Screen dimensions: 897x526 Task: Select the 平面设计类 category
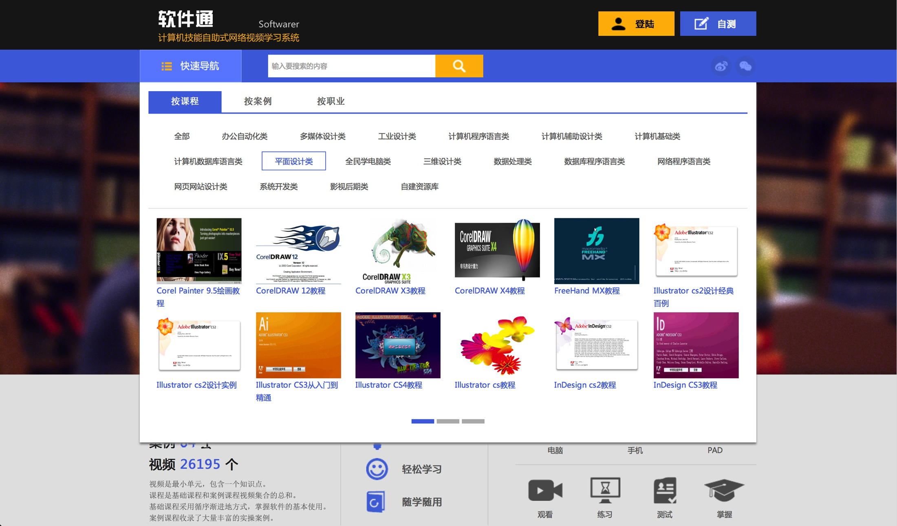click(293, 161)
